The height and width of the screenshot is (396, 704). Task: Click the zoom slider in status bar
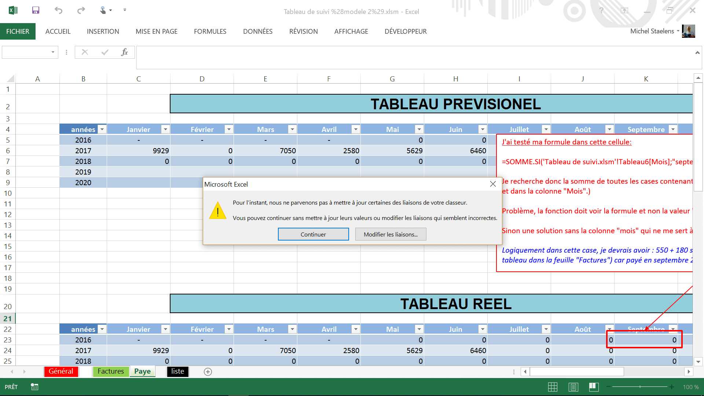click(x=640, y=387)
